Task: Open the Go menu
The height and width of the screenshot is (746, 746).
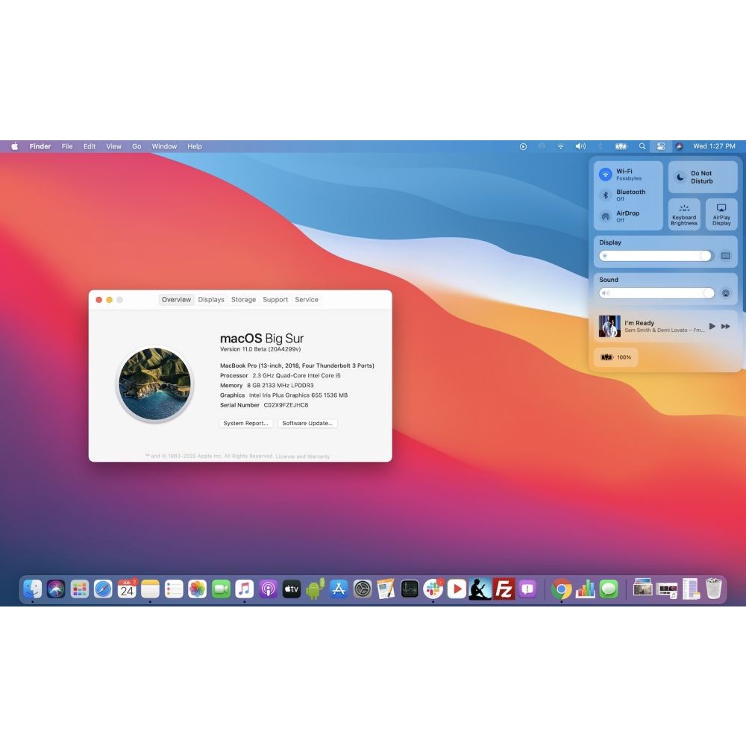Action: (x=137, y=146)
